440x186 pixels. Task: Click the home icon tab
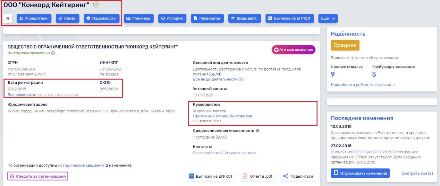(7, 18)
